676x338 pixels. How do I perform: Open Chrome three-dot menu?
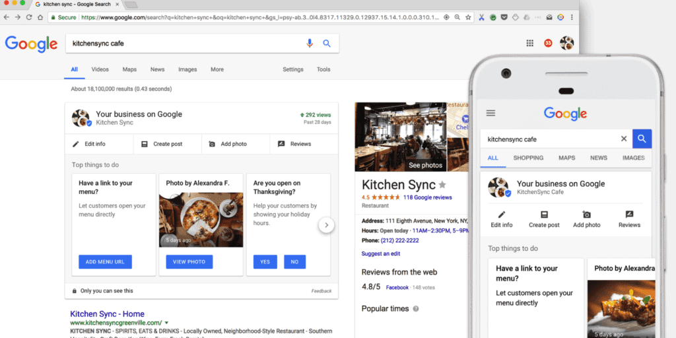(572, 17)
